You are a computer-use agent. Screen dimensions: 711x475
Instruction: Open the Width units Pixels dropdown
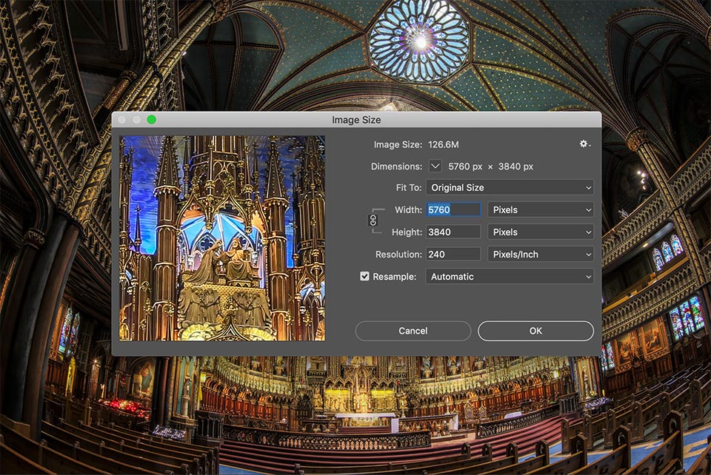point(541,209)
